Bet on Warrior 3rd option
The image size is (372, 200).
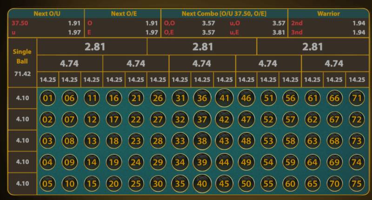click(x=328, y=32)
